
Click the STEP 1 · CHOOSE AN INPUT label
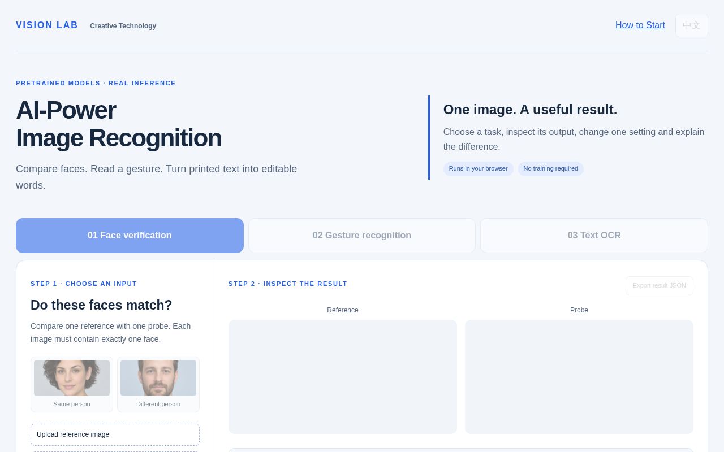tap(84, 284)
